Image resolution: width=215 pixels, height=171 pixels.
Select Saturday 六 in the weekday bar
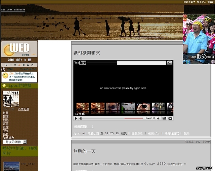click(32, 65)
